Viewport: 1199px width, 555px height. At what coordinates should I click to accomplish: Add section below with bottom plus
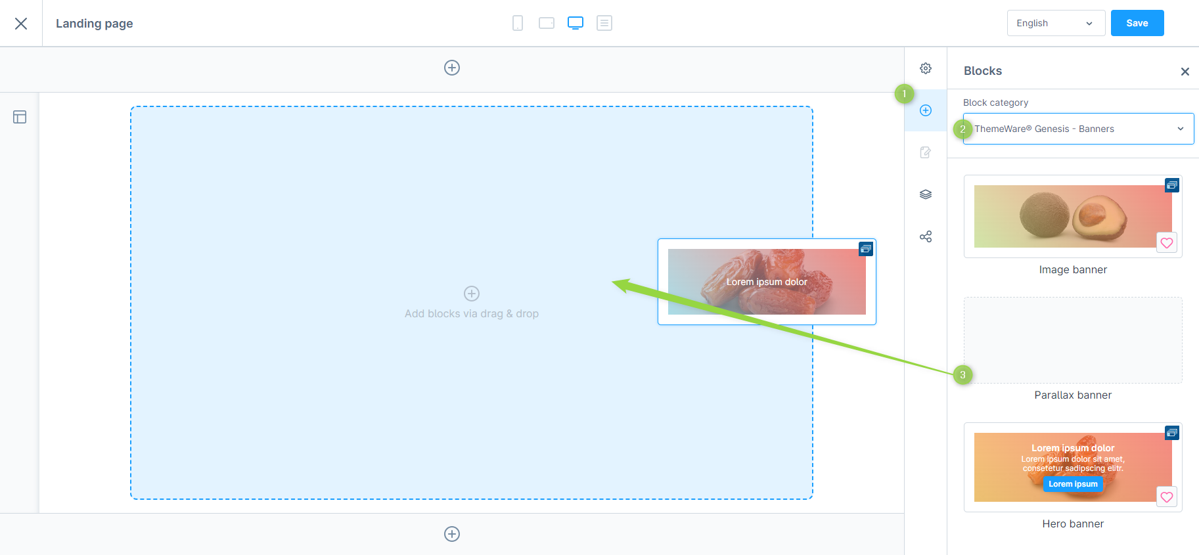pos(452,534)
